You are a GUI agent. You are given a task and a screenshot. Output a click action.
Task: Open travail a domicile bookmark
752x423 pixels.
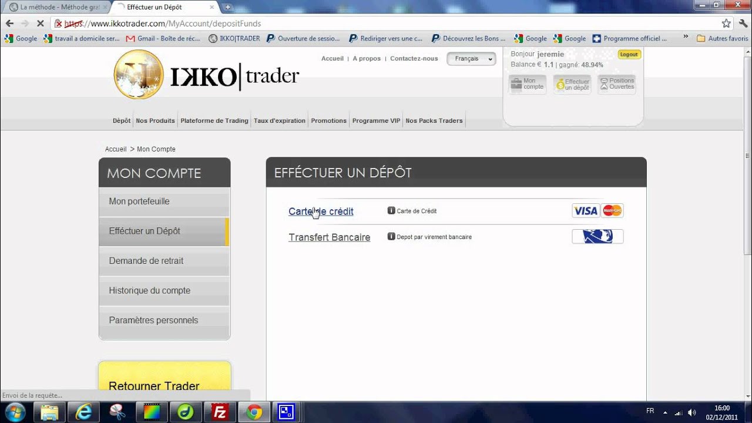coord(82,38)
